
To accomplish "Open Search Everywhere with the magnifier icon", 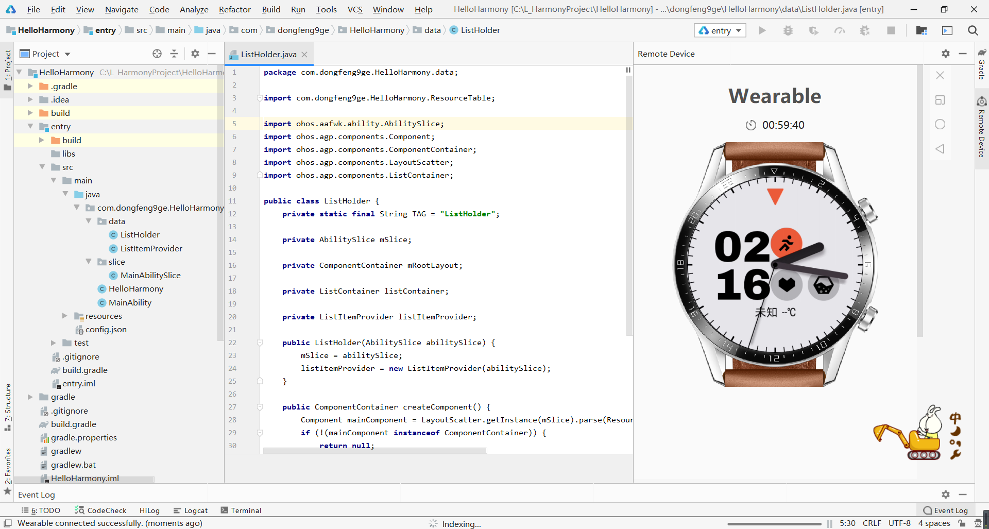I will click(973, 30).
